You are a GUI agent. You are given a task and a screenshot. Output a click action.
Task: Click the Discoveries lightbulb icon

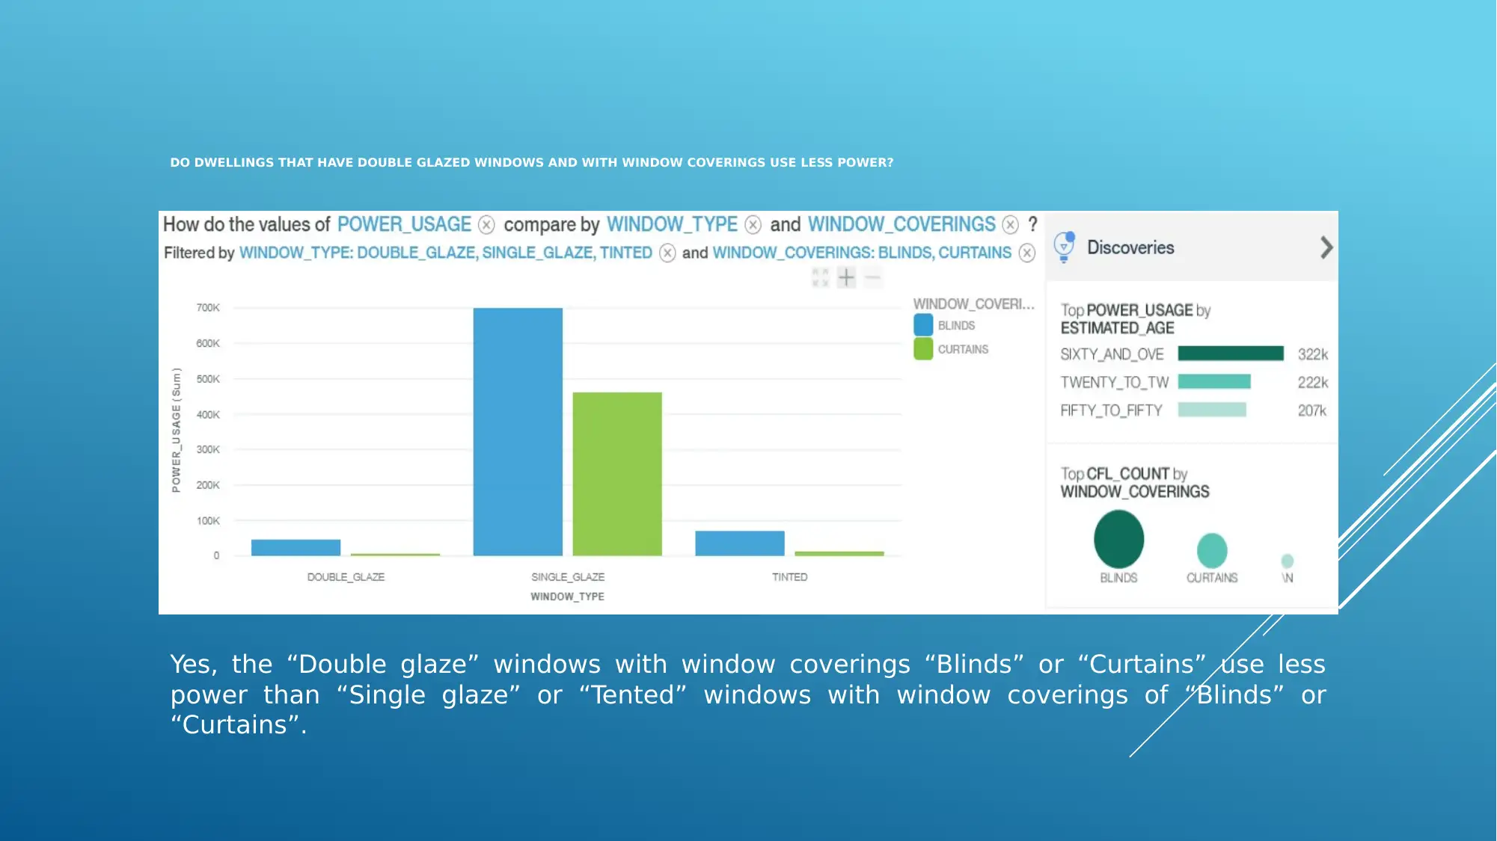tap(1064, 247)
